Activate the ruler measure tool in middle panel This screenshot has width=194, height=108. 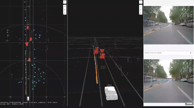pyautogui.click(x=141, y=10)
